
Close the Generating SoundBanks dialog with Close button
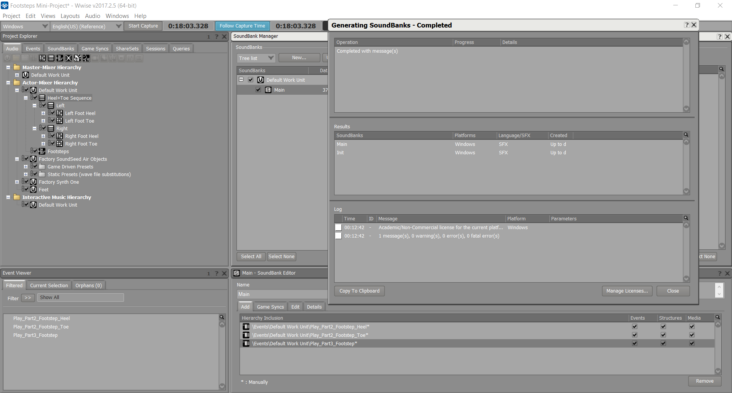click(673, 291)
